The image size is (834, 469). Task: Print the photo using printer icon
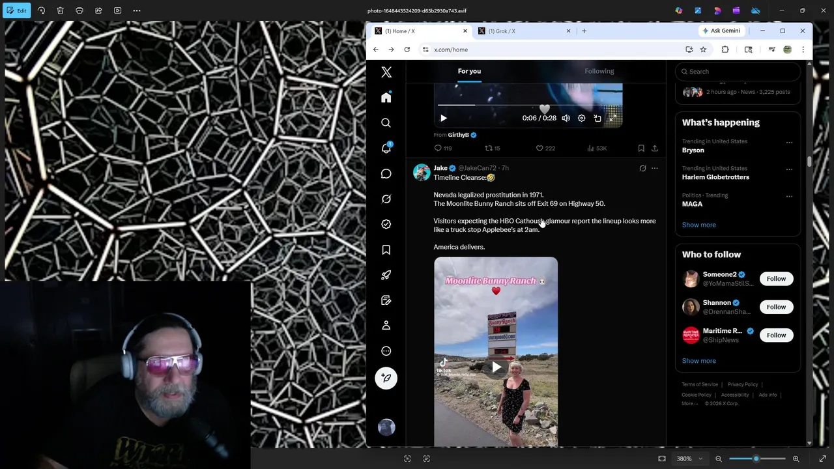[x=79, y=10]
